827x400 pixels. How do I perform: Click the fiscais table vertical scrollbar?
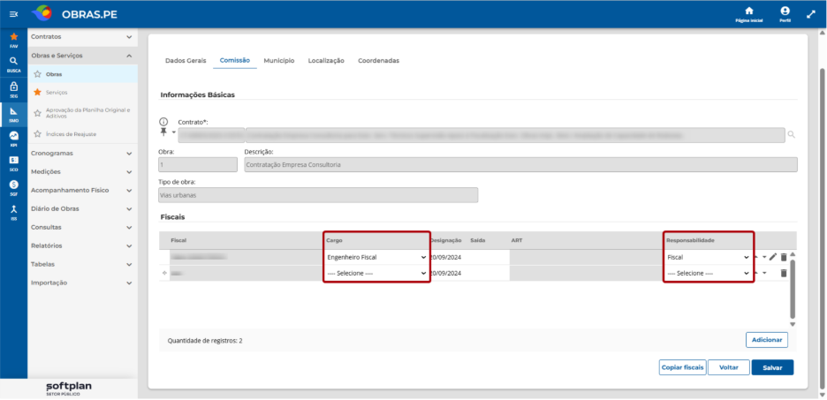tap(793, 289)
